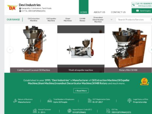Screen dimensions: 152x114
Task: Click the Send Enquiry button
Action: pyautogui.click(x=142, y=11)
